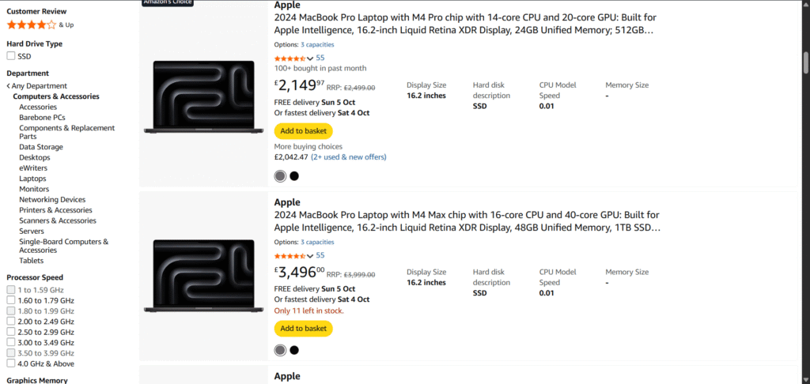Open 3 capacities options for M4 Max MacBook
810x384 pixels.
point(317,242)
